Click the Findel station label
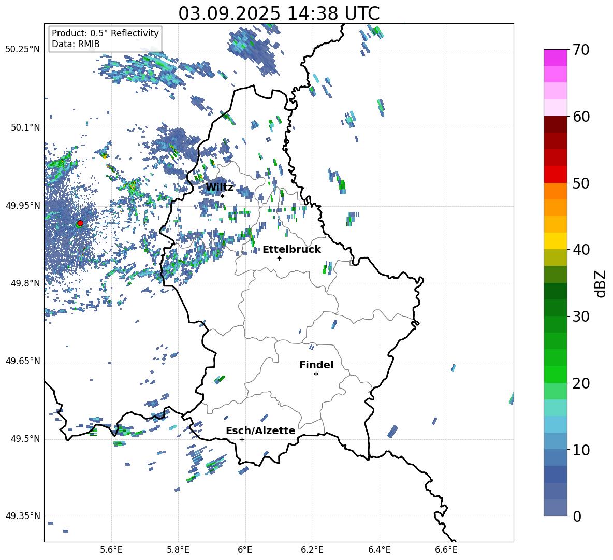Image resolution: width=613 pixels, height=560 pixels. click(x=316, y=365)
